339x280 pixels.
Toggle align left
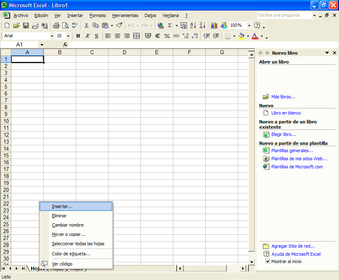[108, 36]
